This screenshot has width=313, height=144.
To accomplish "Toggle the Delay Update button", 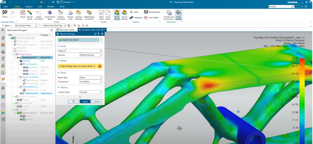I will pyautogui.click(x=178, y=15).
